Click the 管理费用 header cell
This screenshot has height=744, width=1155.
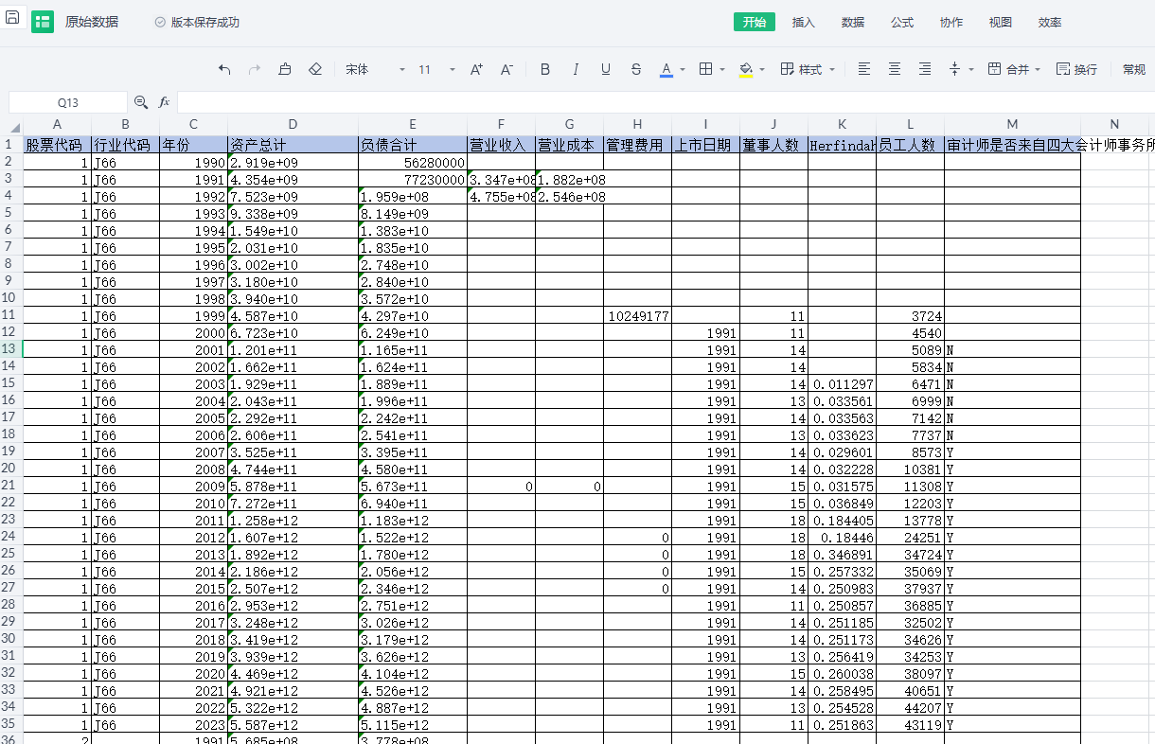637,145
